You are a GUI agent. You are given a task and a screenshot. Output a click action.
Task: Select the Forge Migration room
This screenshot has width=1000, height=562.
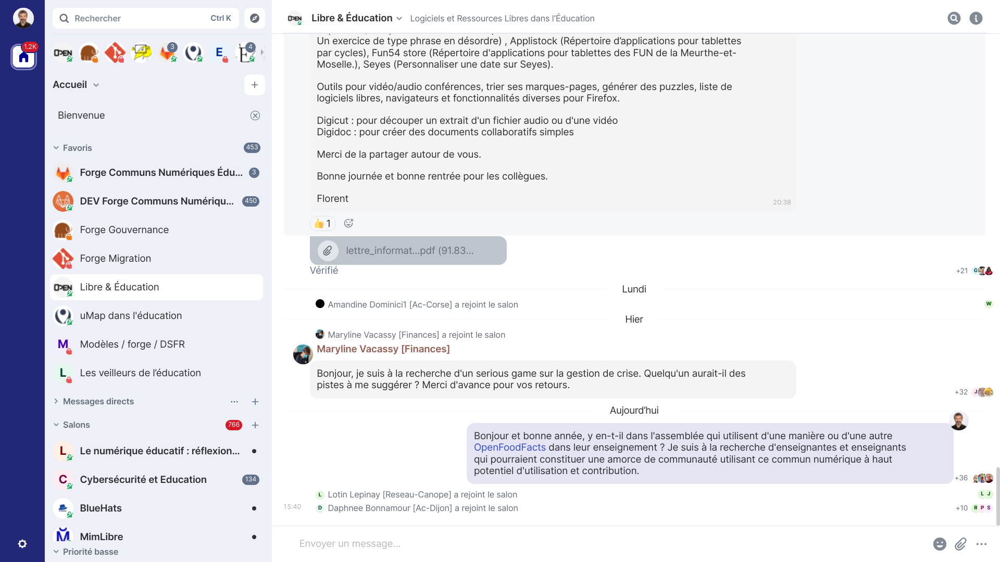tap(156, 259)
